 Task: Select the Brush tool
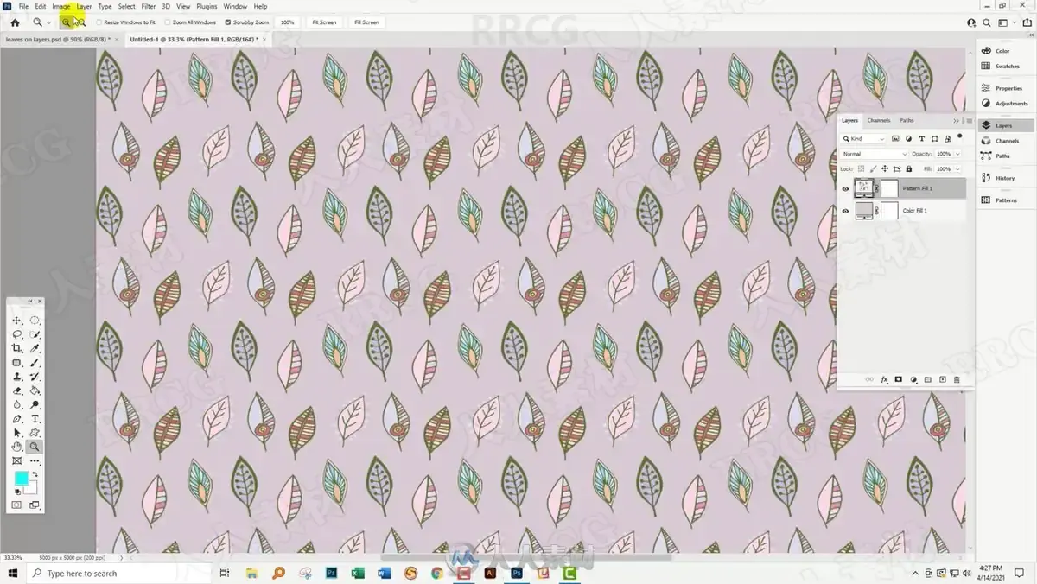coord(35,363)
